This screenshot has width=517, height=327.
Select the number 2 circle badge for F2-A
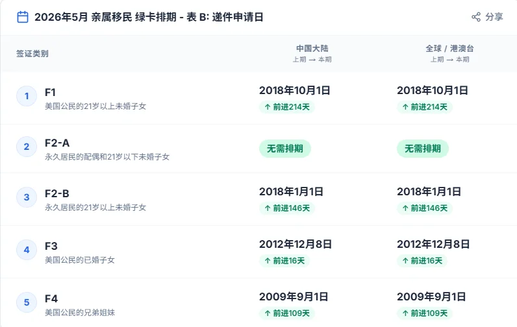coord(27,147)
